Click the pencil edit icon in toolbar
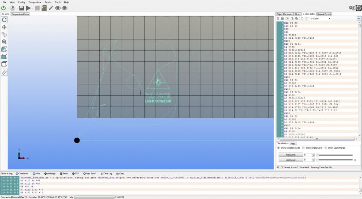 [51, 8]
